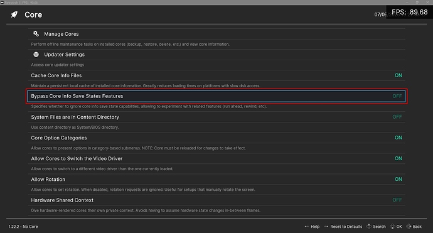Click 'Use content directory as System/BIOS directory' text
This screenshot has width=433, height=233.
coord(75,127)
